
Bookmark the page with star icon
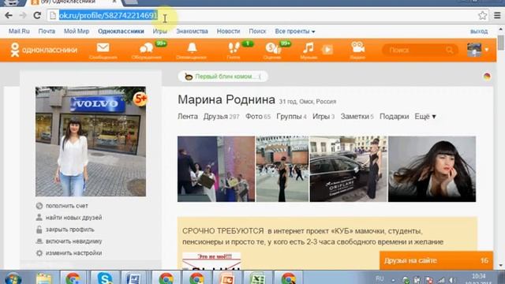[x=482, y=15]
